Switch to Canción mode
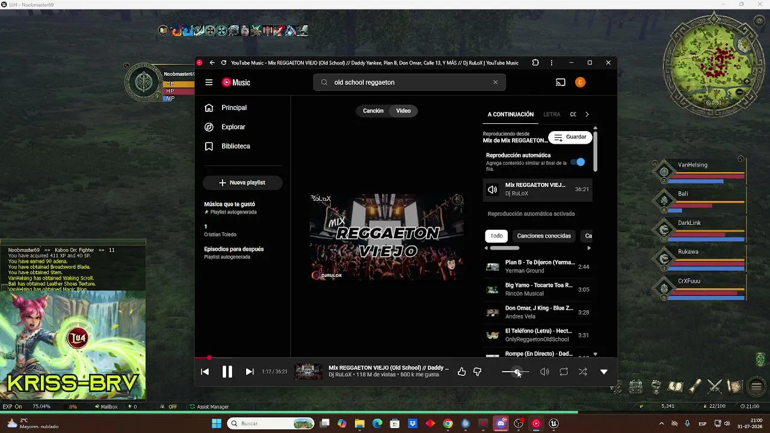Viewport: 770px width, 433px height. pos(373,111)
